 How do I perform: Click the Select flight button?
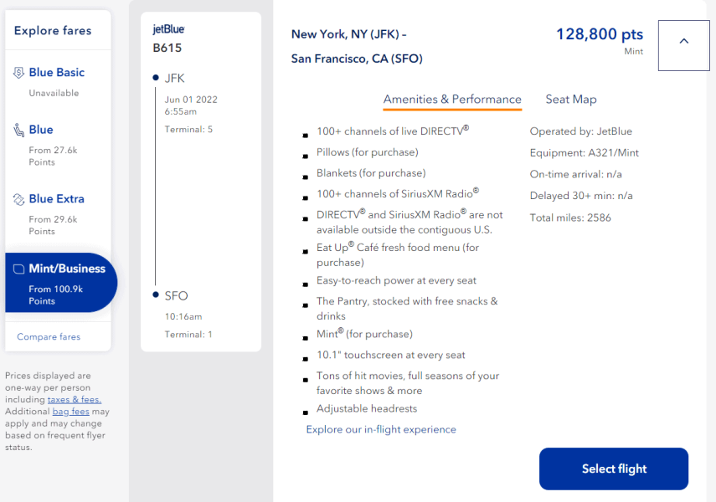pos(614,469)
